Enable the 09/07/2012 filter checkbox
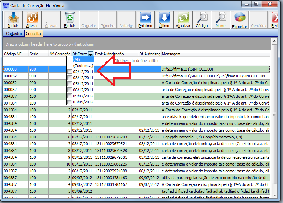Viewport: 283px width, 203px height. click(x=70, y=96)
